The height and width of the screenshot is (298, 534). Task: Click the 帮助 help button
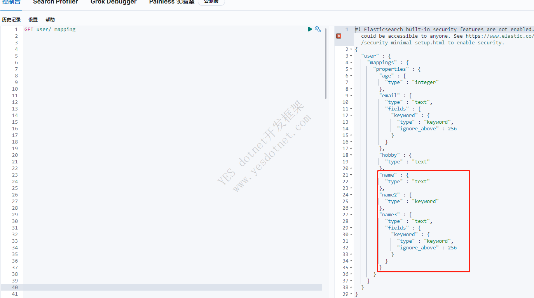click(50, 19)
